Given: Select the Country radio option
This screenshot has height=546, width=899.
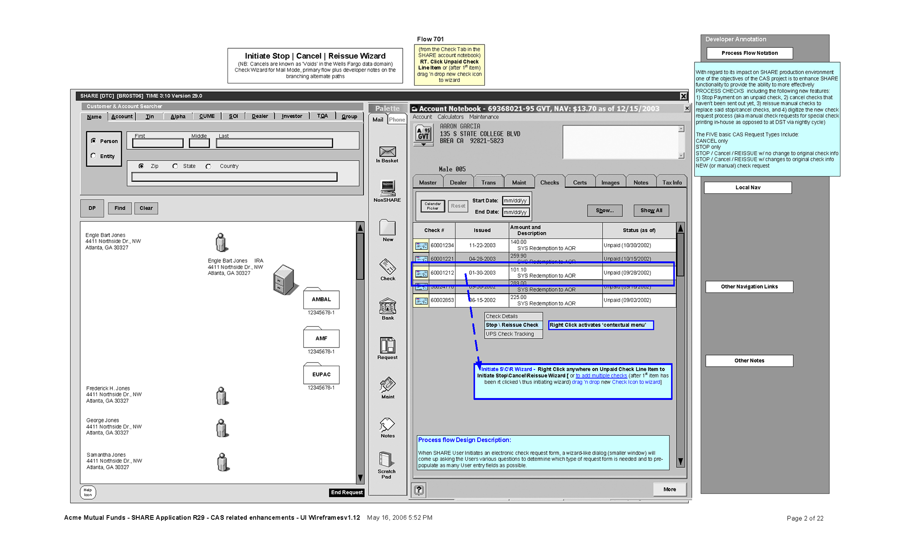Looking at the screenshot, I should tap(209, 166).
